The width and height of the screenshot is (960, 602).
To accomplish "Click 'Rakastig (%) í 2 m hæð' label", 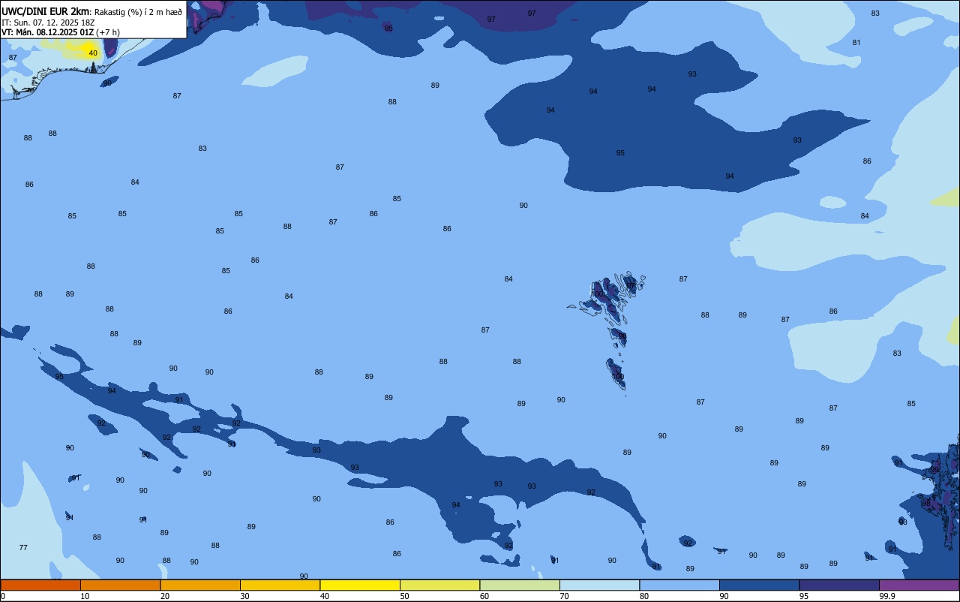I will point(138,12).
